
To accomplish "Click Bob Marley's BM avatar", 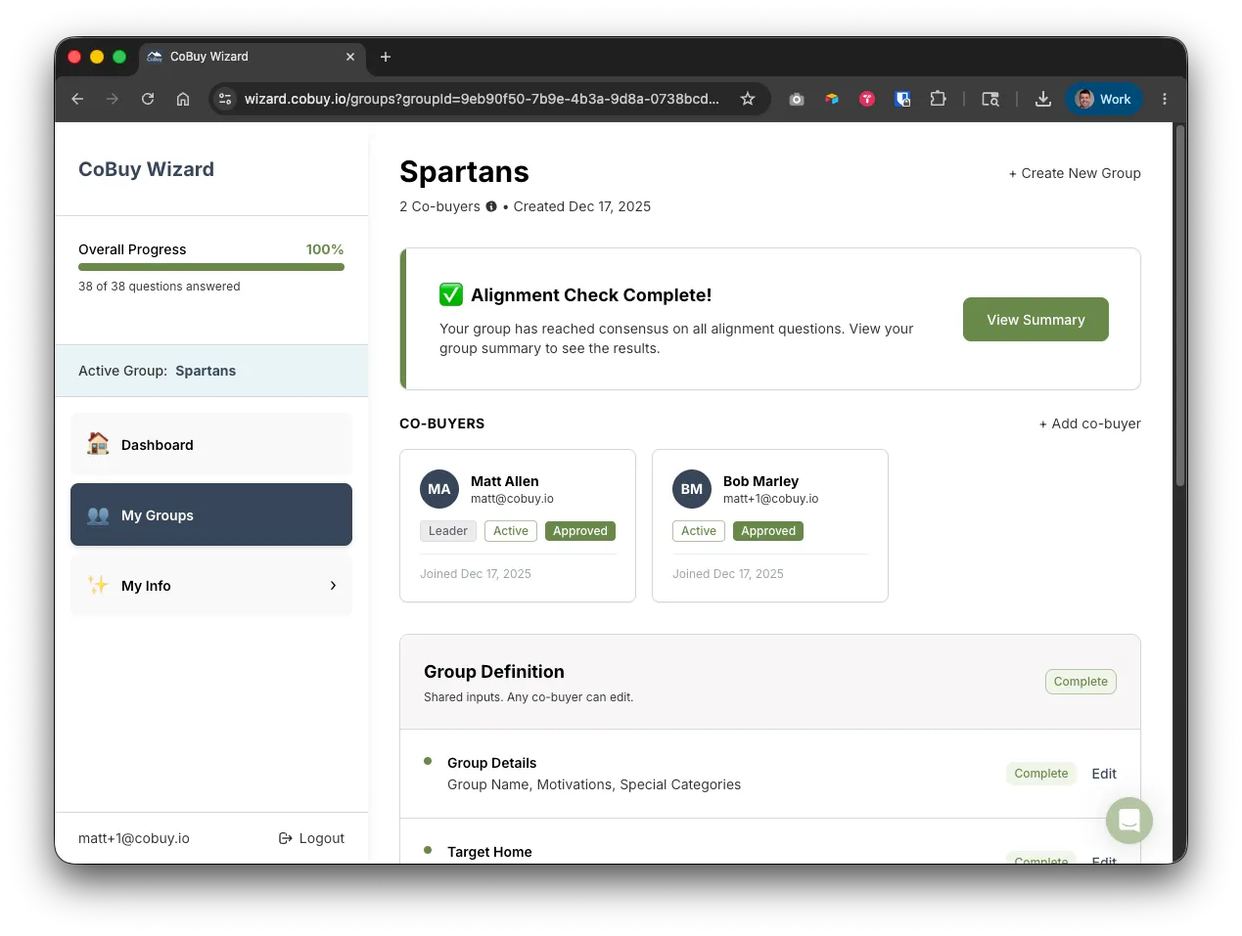I will click(x=692, y=489).
